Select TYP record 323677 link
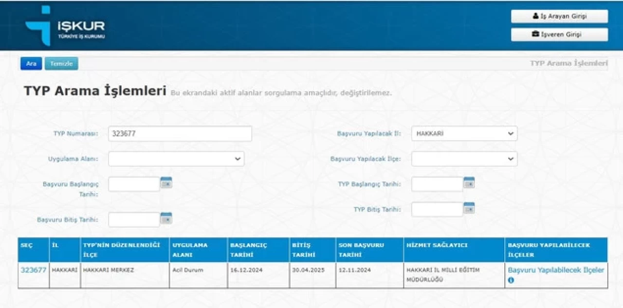 (33, 270)
